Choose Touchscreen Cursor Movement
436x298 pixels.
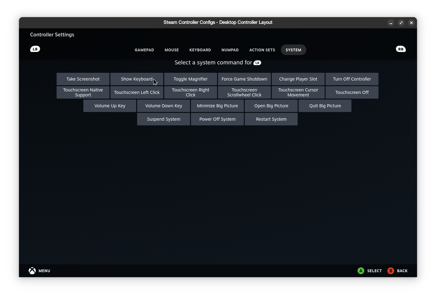298,92
